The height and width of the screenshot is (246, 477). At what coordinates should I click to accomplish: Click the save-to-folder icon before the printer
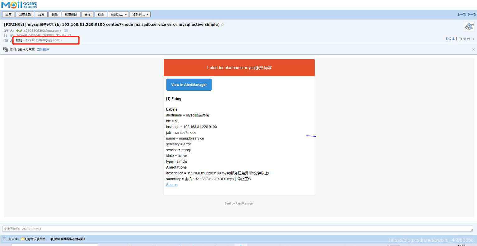pos(465,39)
